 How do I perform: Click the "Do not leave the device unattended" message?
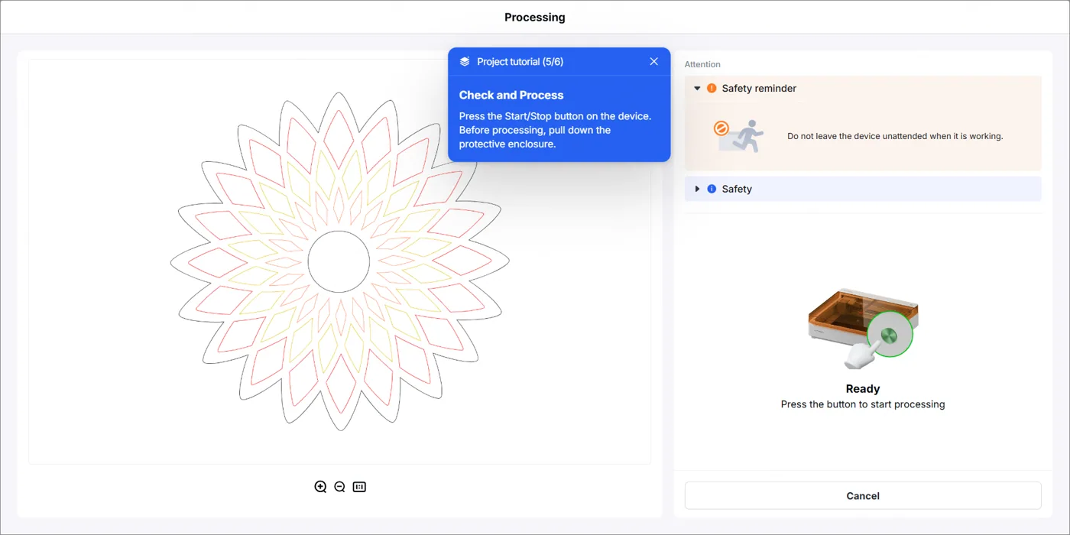tap(895, 136)
